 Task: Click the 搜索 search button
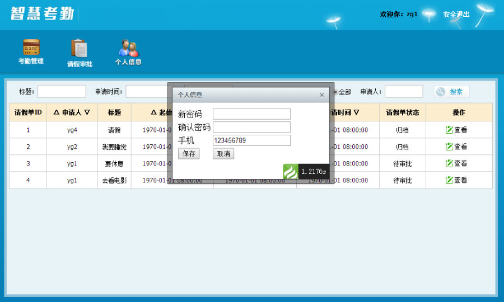tap(451, 92)
